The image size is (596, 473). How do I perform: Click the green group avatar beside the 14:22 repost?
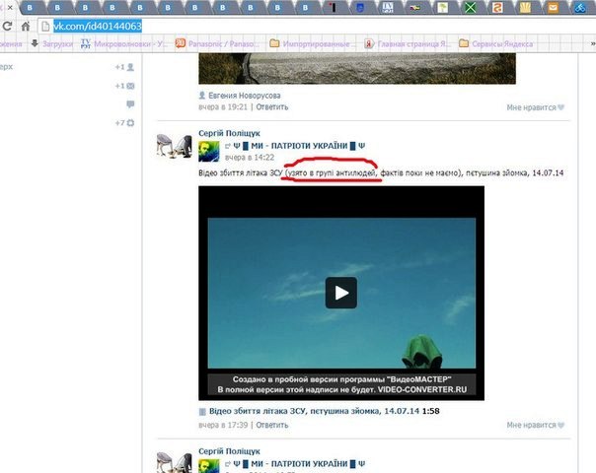pyautogui.click(x=209, y=151)
